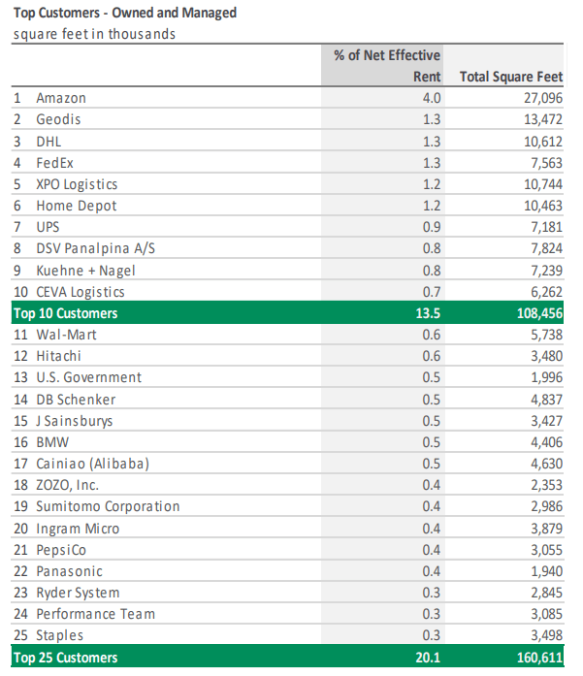This screenshot has height=676, width=583.
Task: Select the UPS customer name
Action: pyautogui.click(x=48, y=227)
